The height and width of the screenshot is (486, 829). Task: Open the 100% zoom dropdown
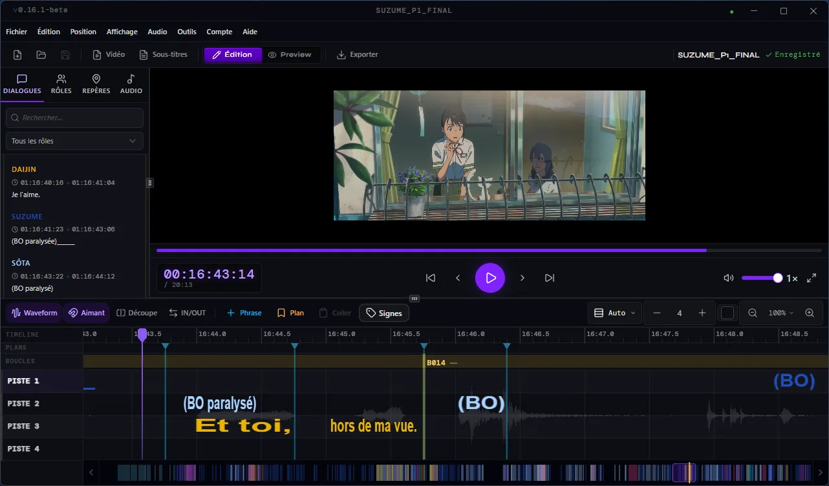click(781, 313)
